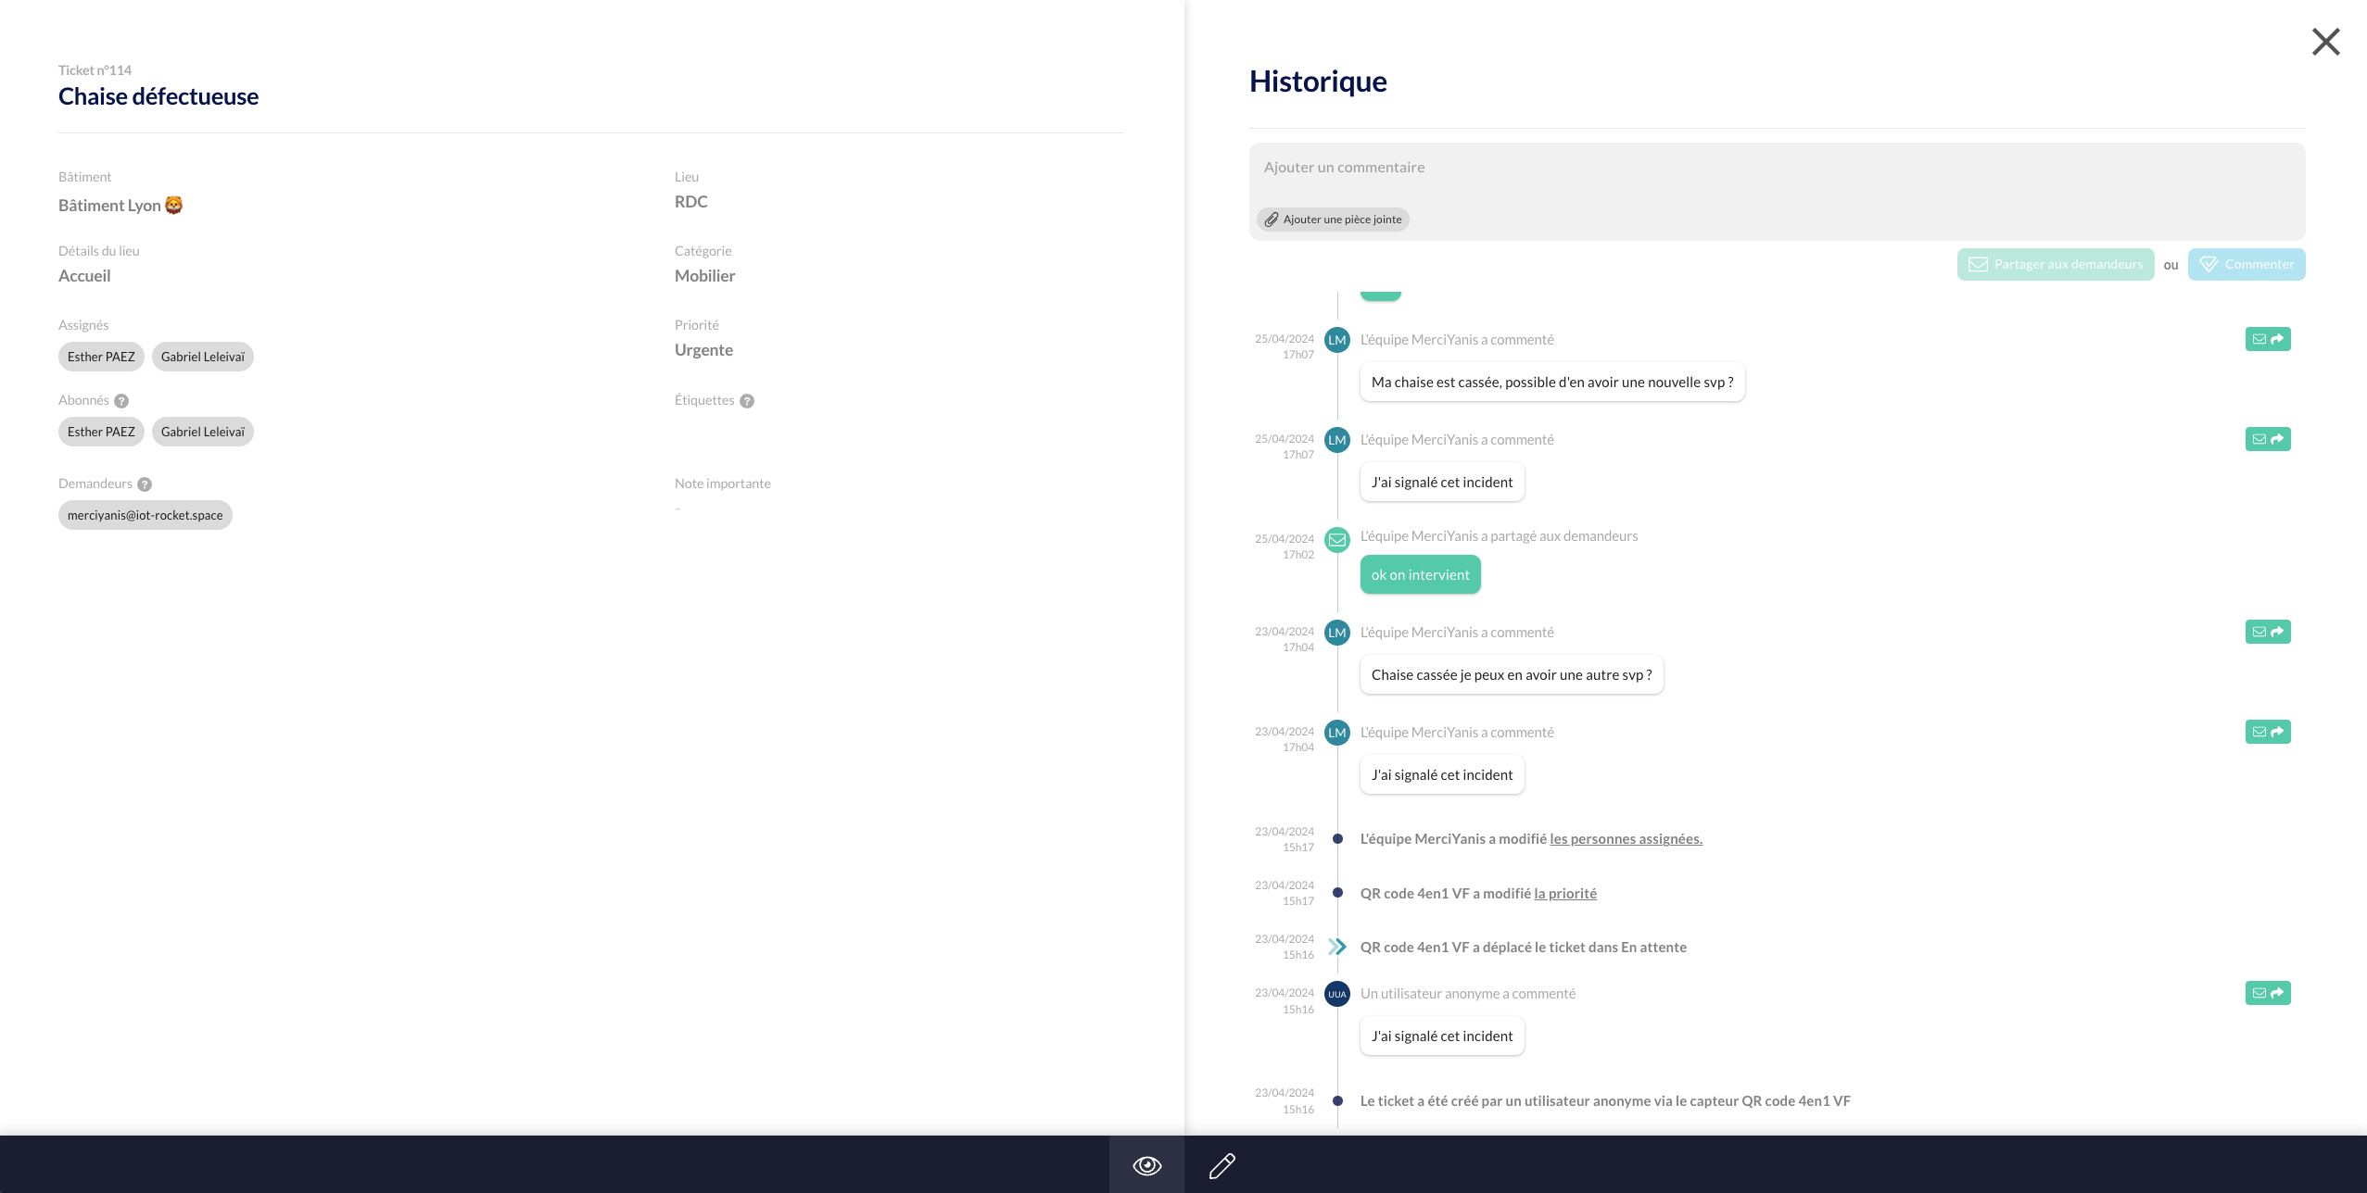2367x1193 pixels.
Task: Click the LM avatar of first comment
Action: coord(1336,340)
